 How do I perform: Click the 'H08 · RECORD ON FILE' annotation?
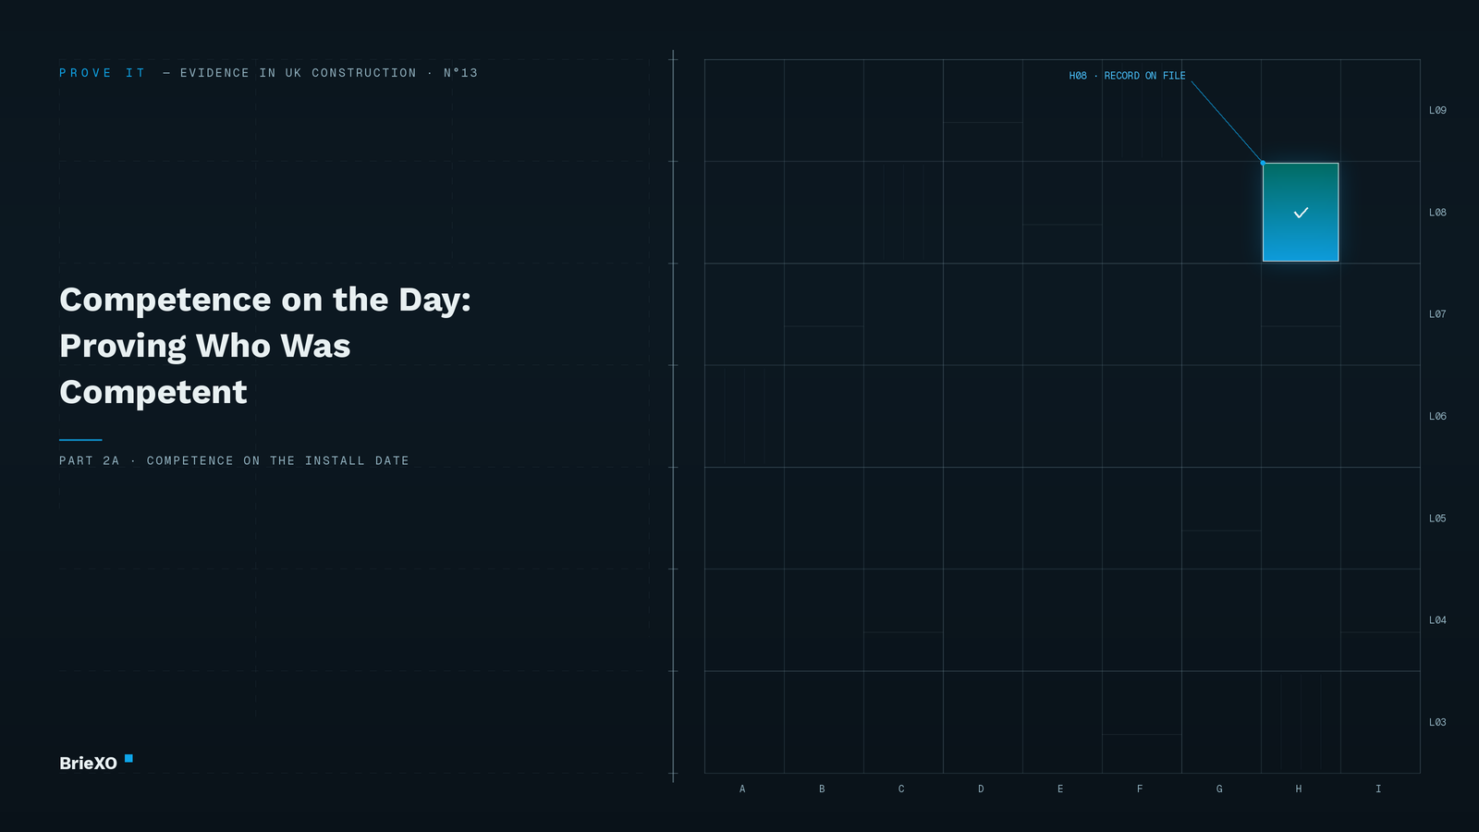tap(1127, 76)
